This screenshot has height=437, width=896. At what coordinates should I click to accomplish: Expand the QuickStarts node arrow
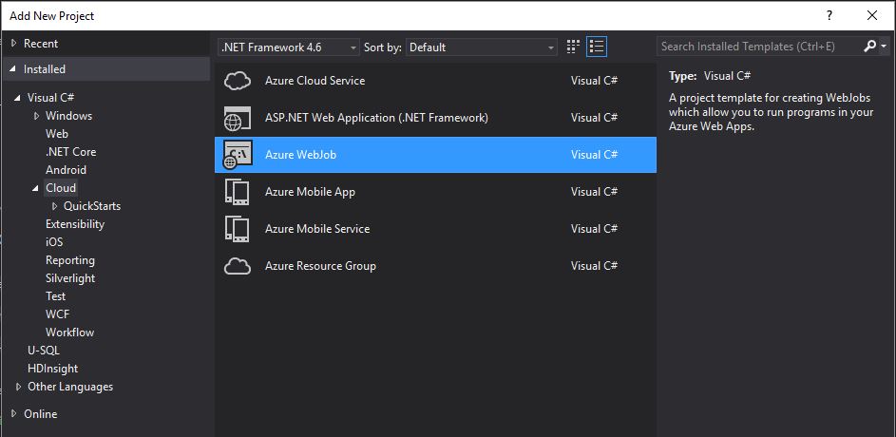[x=55, y=206]
